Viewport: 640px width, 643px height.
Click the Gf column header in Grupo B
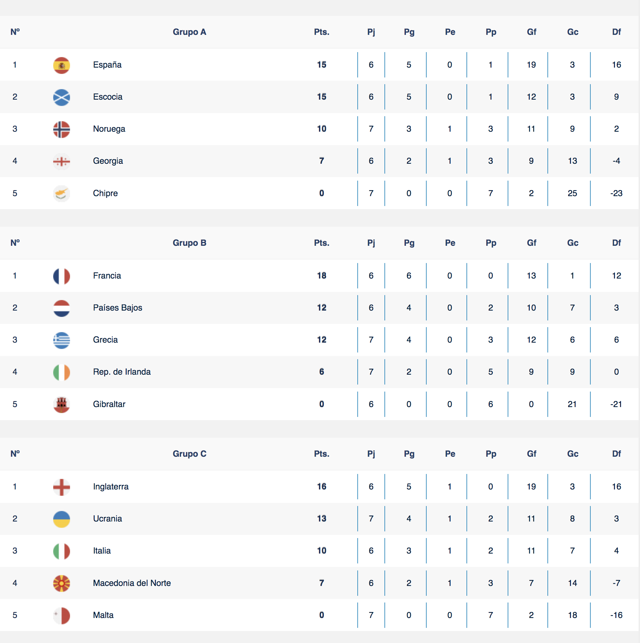pos(532,243)
